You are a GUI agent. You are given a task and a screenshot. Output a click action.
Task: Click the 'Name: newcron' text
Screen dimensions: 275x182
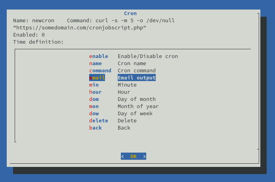[34, 21]
